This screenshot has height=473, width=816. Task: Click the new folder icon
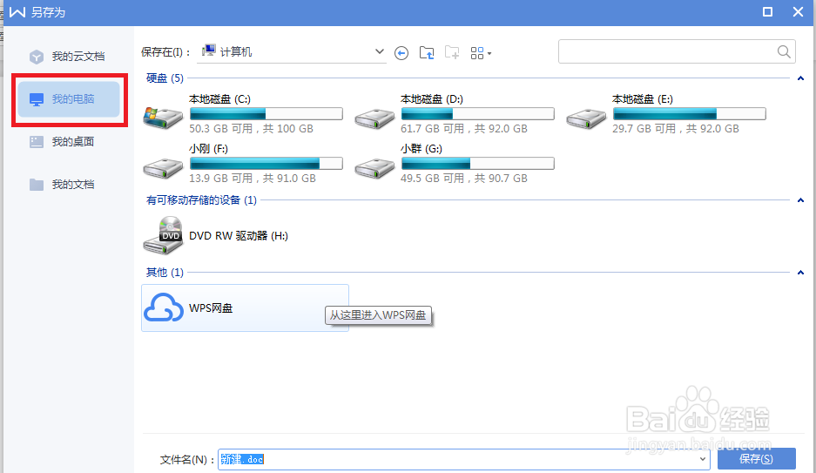tap(452, 52)
